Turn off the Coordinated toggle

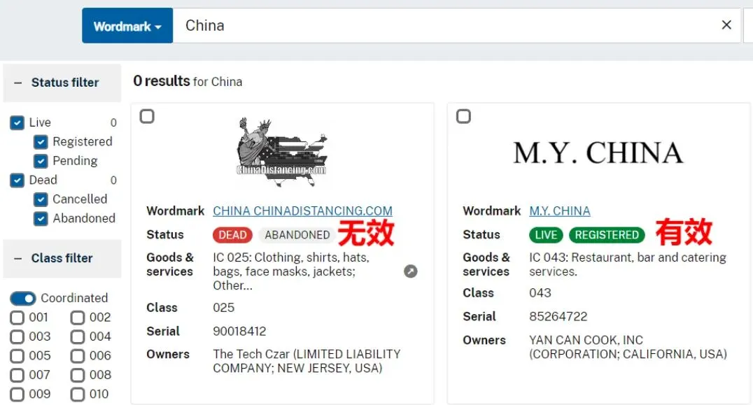[x=22, y=299]
